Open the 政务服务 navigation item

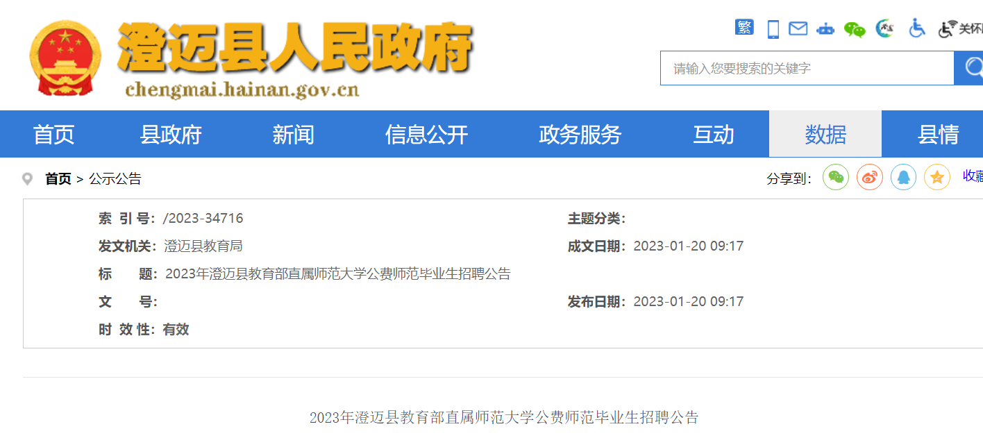pos(580,134)
